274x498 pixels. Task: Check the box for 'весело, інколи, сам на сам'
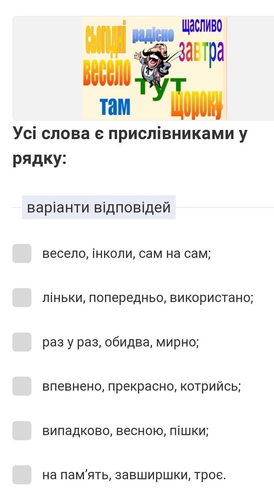click(22, 253)
